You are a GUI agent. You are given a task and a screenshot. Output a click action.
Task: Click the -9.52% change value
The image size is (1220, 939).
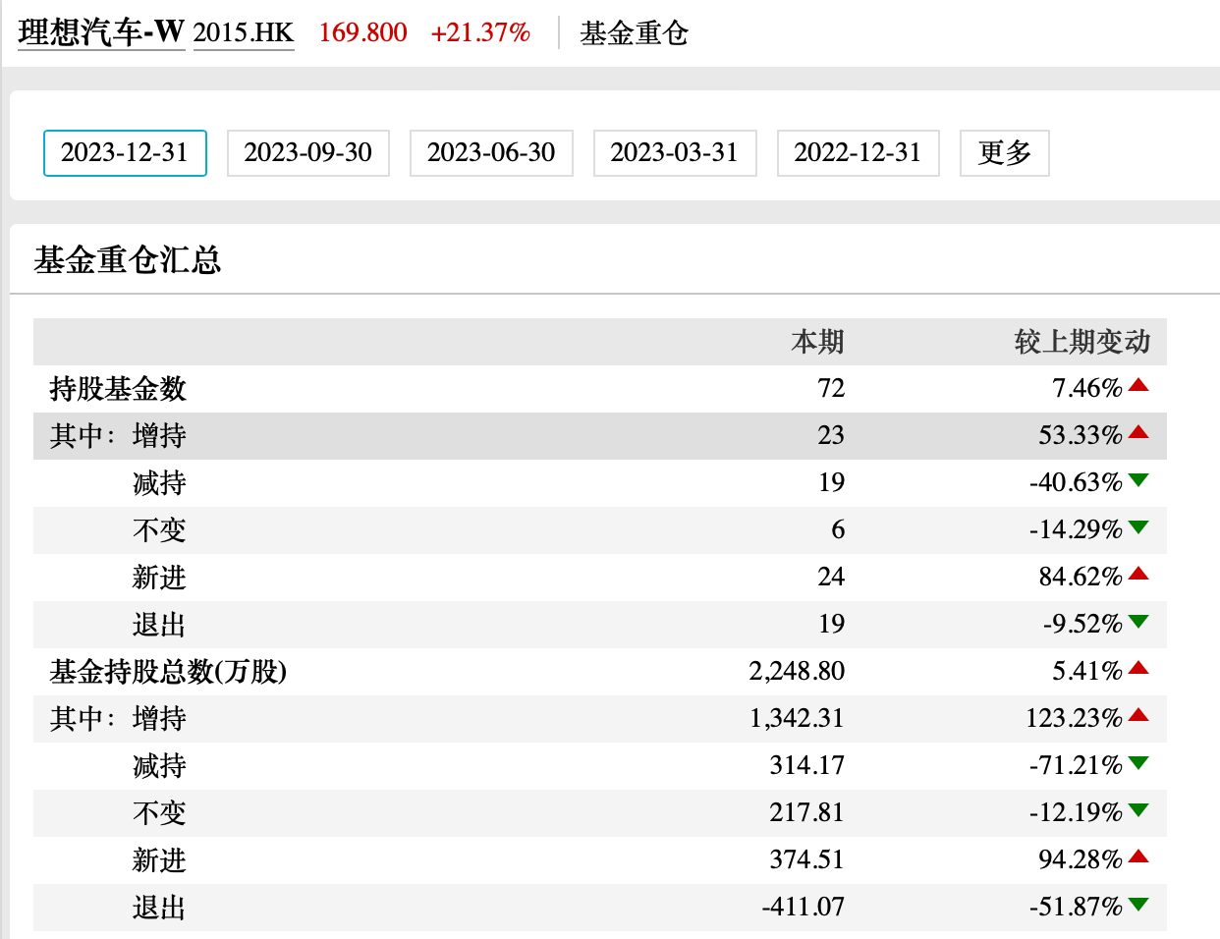1082,625
